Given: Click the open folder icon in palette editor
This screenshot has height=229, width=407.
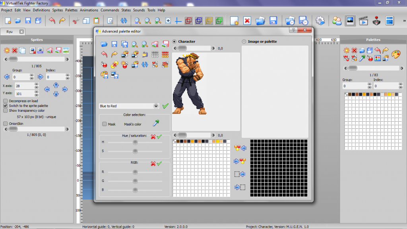Looking at the screenshot, I should click(104, 44).
